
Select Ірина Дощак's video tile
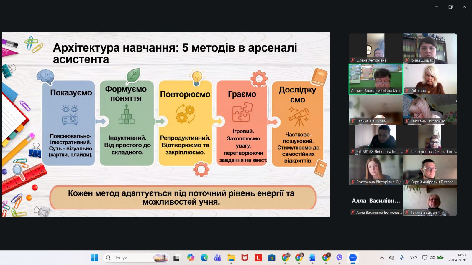pos(430,48)
